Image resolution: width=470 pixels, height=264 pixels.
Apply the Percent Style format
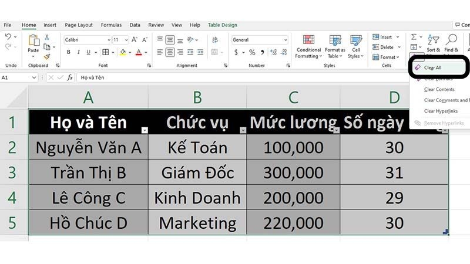tap(252, 52)
